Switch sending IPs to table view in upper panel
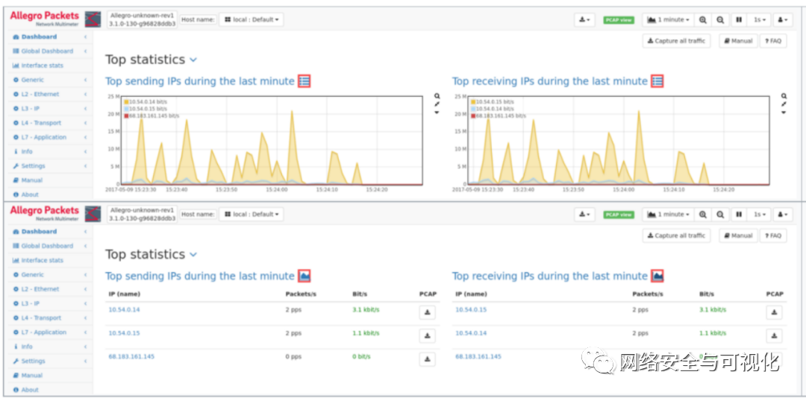The width and height of the screenshot is (806, 398). pyautogui.click(x=304, y=81)
